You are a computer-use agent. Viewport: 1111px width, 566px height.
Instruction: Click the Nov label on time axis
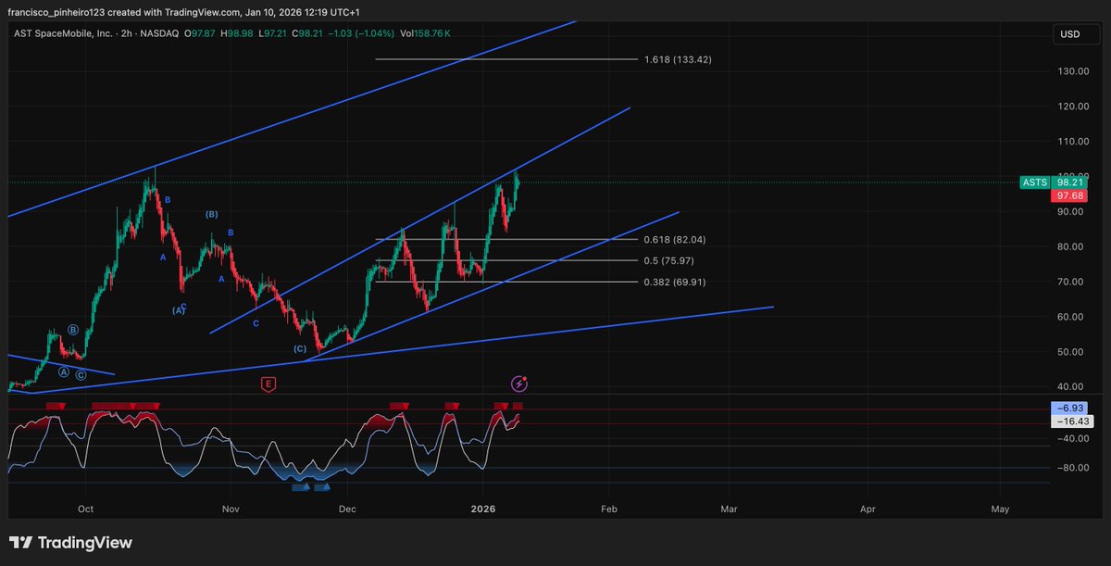point(231,509)
